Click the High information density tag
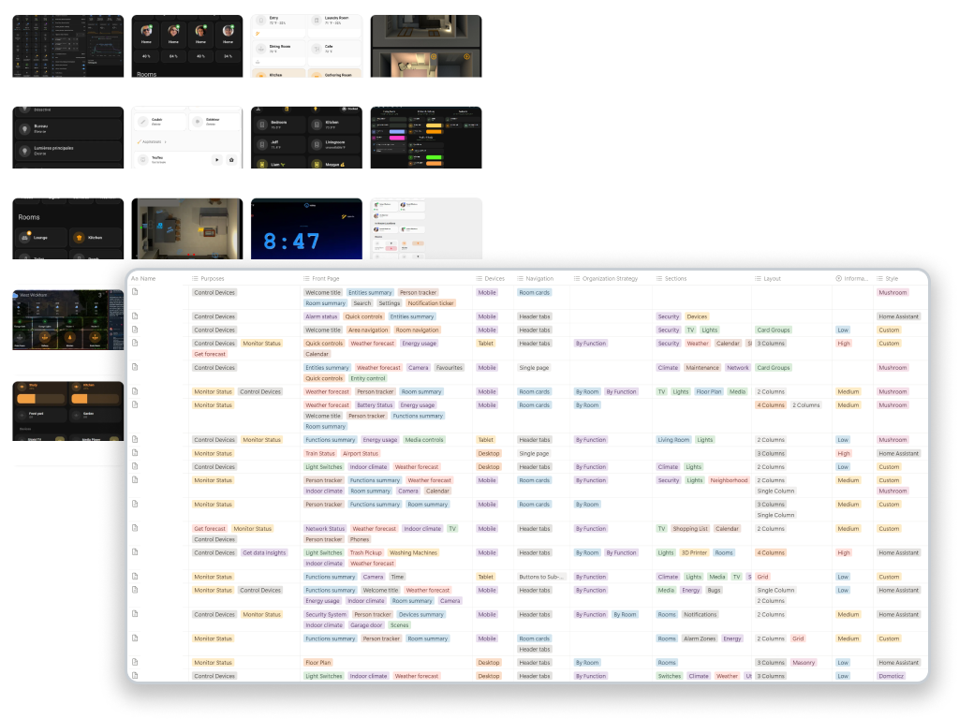This screenshot has height=719, width=959. (x=842, y=343)
